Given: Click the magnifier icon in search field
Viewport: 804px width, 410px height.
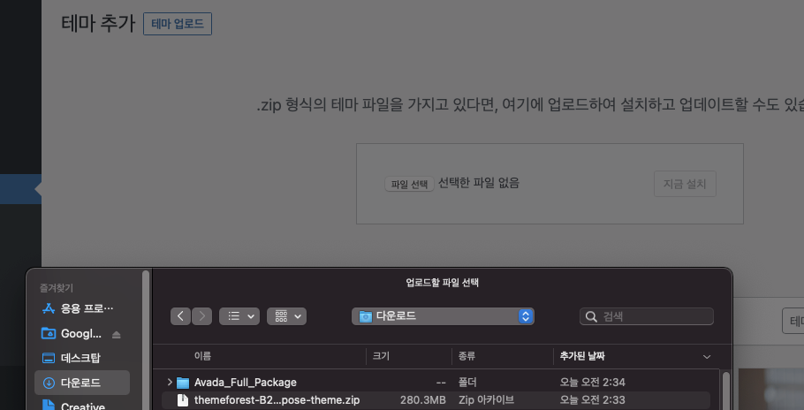Looking at the screenshot, I should pos(591,316).
